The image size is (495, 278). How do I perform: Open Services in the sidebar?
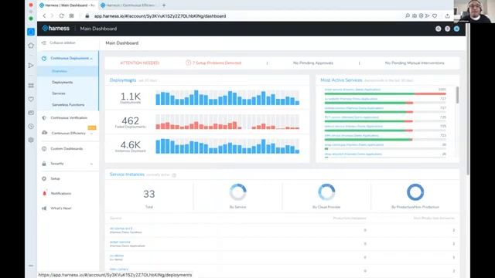pos(59,93)
